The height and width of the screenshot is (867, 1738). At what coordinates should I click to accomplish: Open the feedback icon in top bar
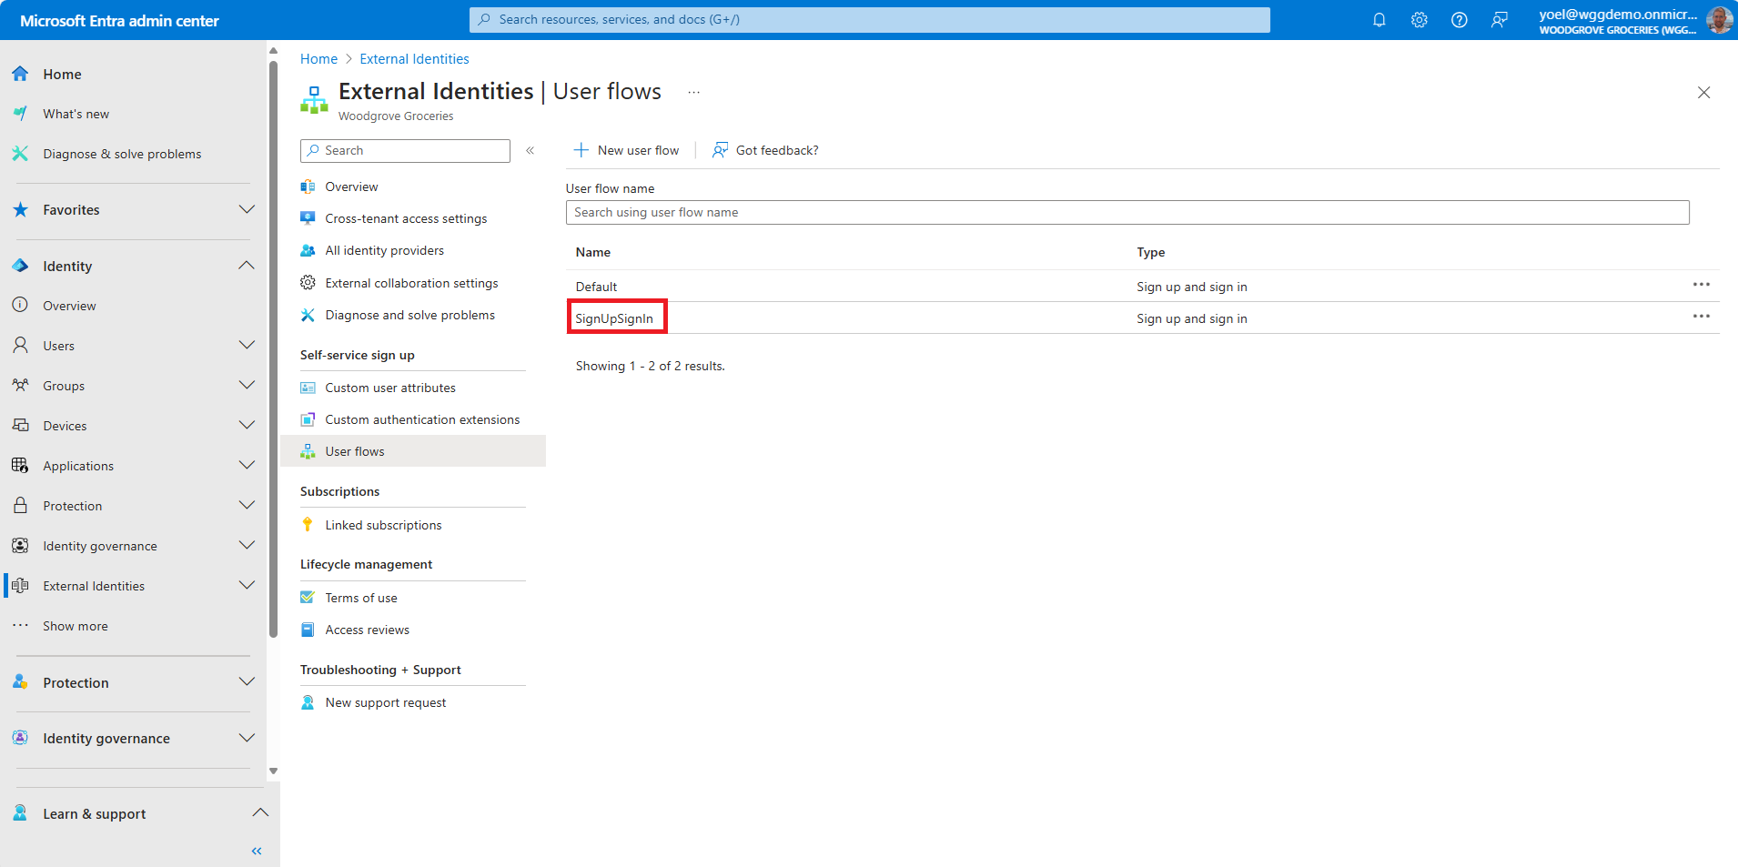pos(1499,20)
